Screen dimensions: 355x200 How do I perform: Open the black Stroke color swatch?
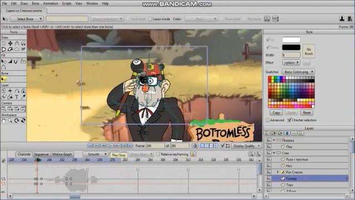coord(291,47)
